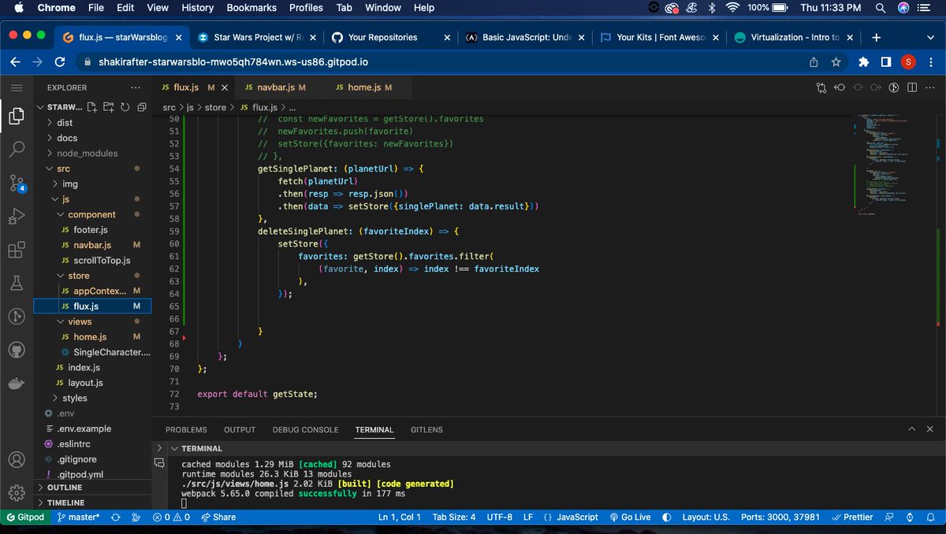Click the Chrome extensions puzzle icon
Viewport: 946px width, 534px height.
(x=863, y=62)
